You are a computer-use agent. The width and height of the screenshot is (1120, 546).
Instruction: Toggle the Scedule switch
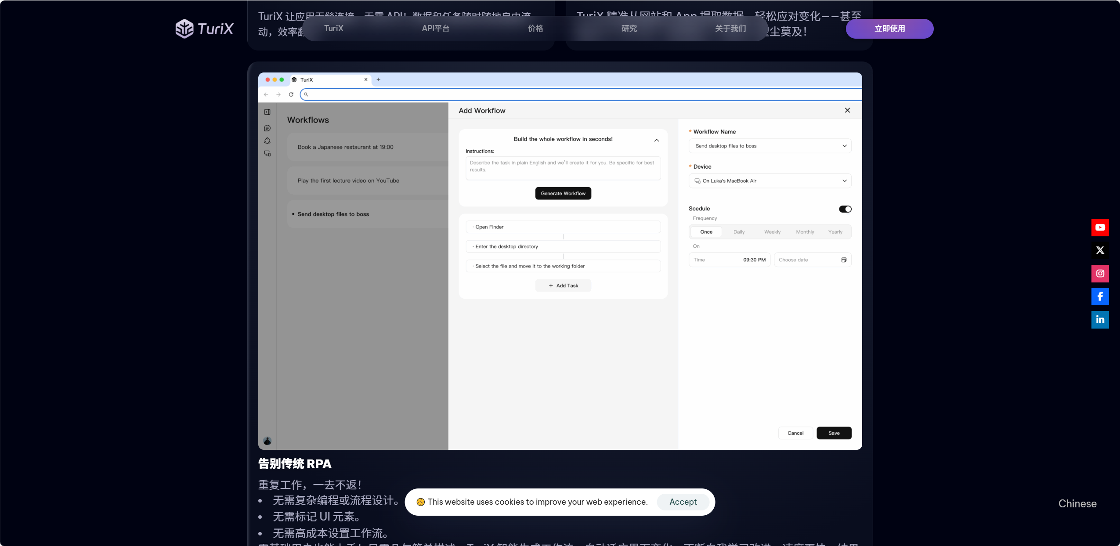(x=845, y=209)
